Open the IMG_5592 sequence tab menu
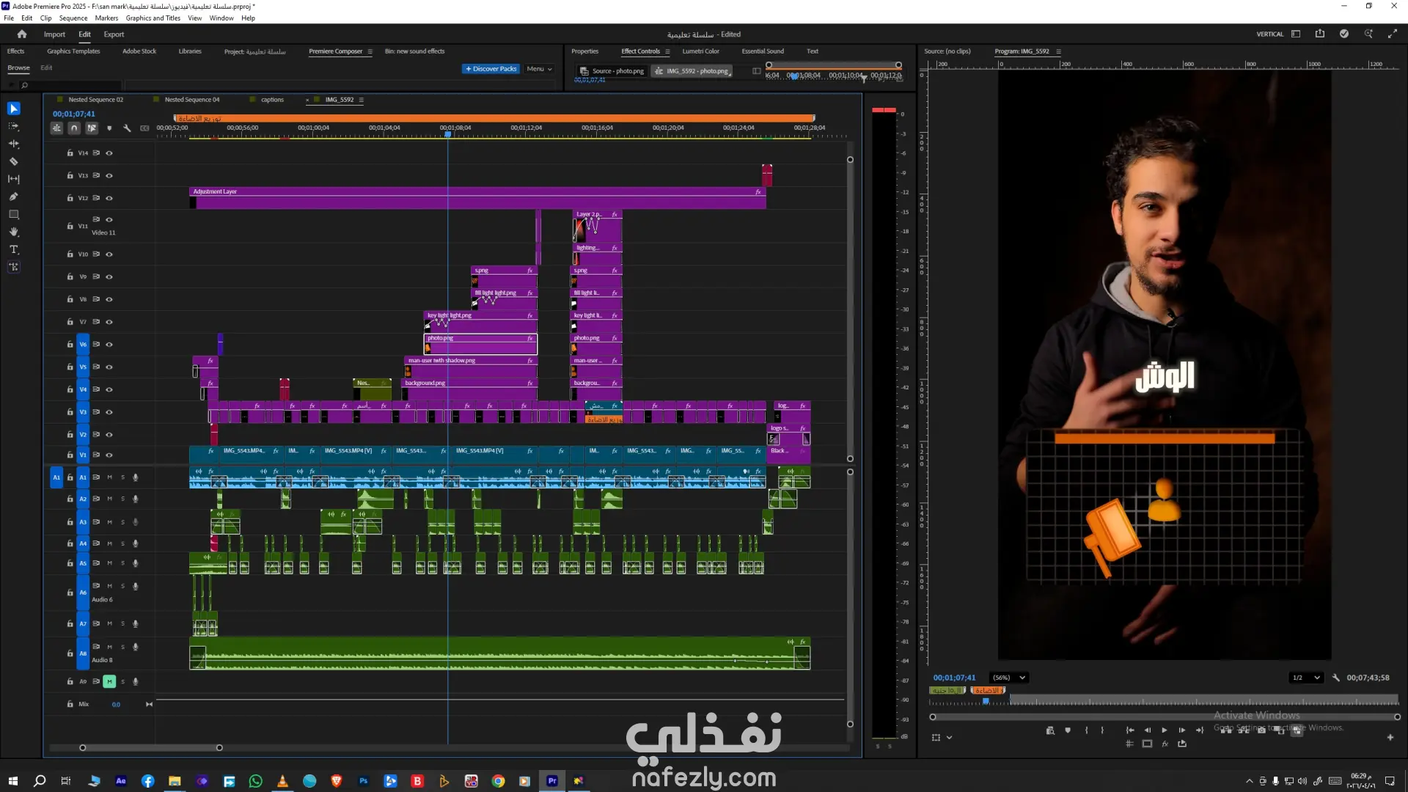 [x=362, y=100]
